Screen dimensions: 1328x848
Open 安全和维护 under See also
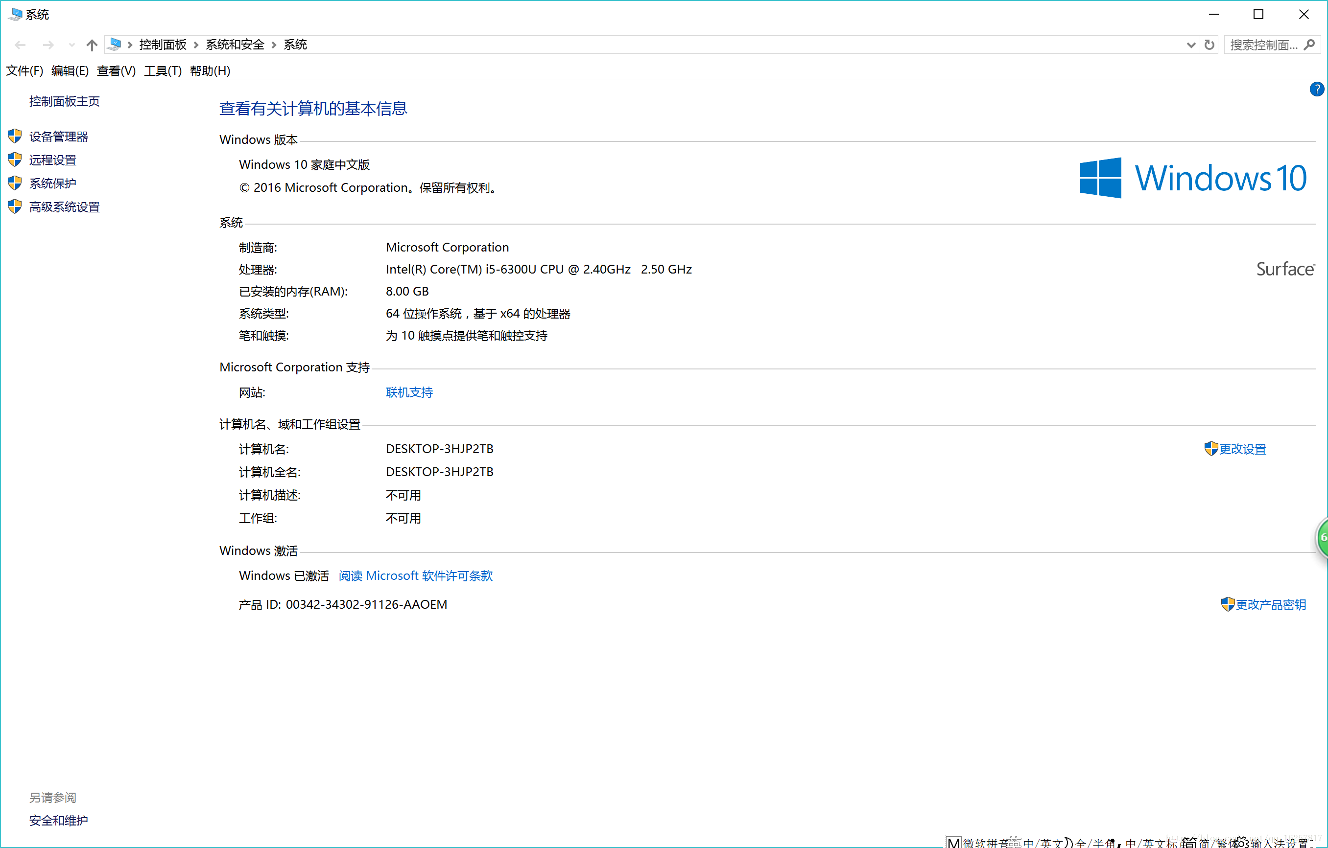tap(58, 821)
